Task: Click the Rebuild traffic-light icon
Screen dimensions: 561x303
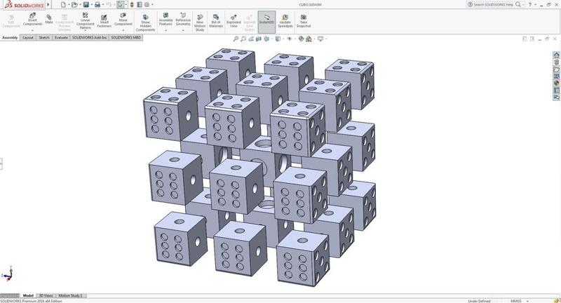Action: click(x=132, y=5)
